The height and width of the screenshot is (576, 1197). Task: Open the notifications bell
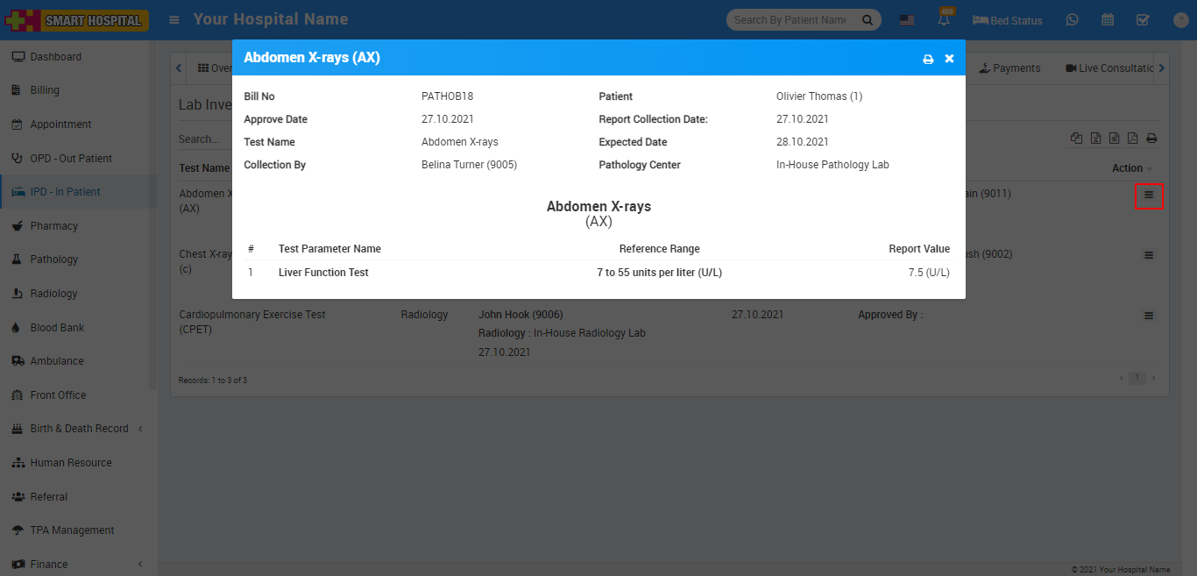click(x=945, y=19)
